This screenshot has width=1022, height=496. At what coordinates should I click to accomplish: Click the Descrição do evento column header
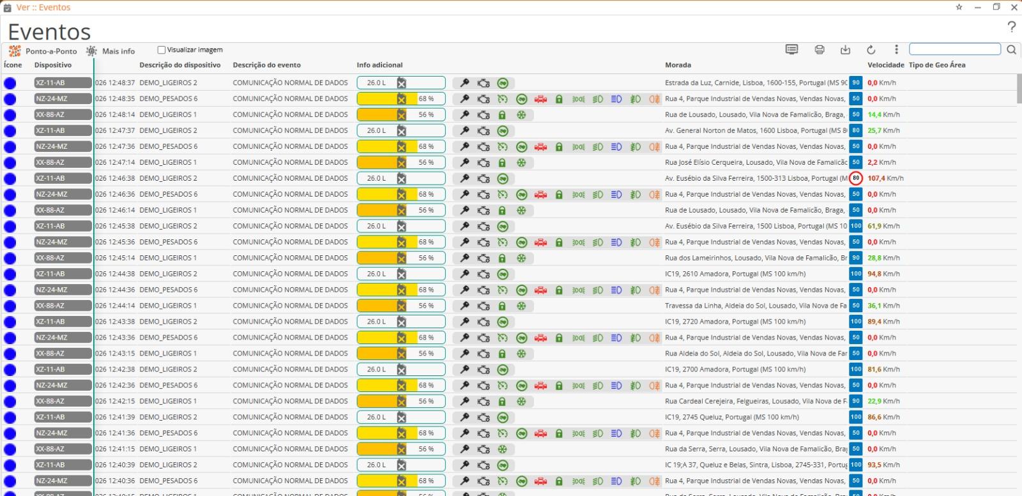point(266,65)
